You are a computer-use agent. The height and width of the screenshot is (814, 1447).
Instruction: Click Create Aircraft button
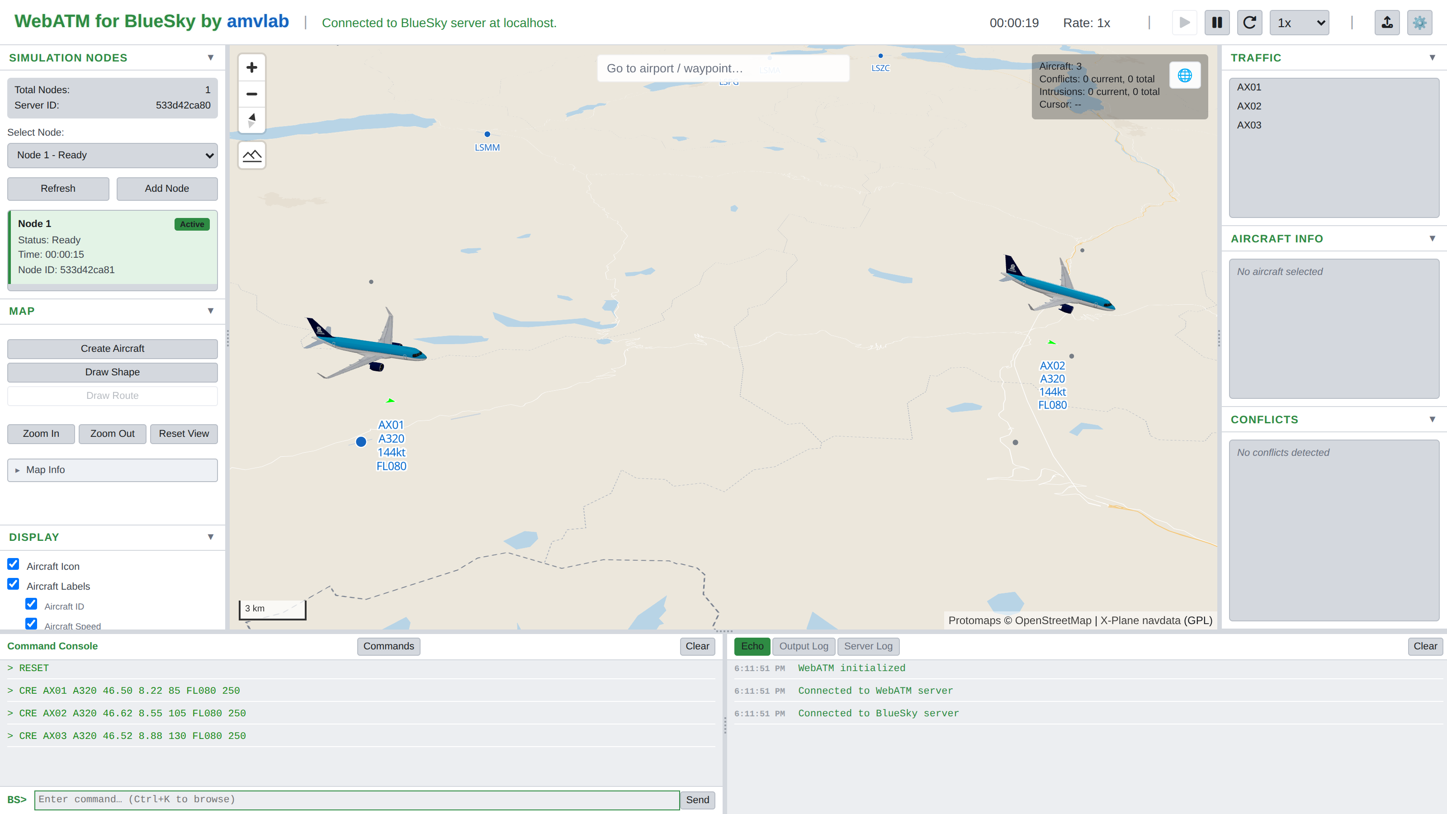pyautogui.click(x=112, y=349)
